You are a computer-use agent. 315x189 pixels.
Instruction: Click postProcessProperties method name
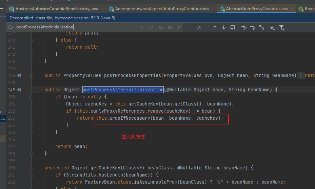133,75
